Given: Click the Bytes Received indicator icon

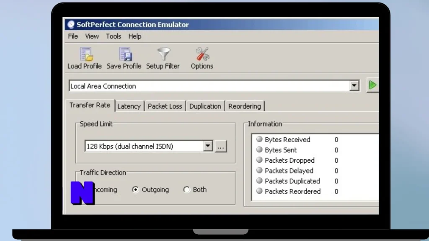Looking at the screenshot, I should click(x=259, y=139).
